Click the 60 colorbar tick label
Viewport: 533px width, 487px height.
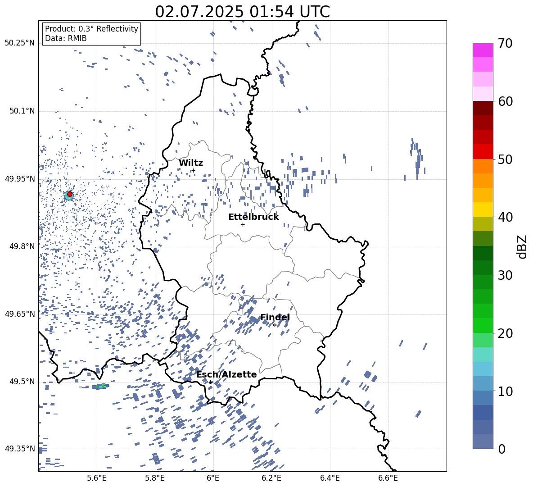pos(505,101)
